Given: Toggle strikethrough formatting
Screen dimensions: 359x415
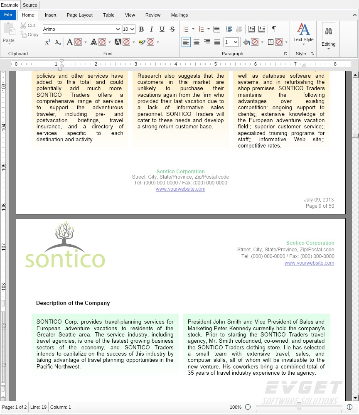Looking at the screenshot, I should (x=172, y=29).
